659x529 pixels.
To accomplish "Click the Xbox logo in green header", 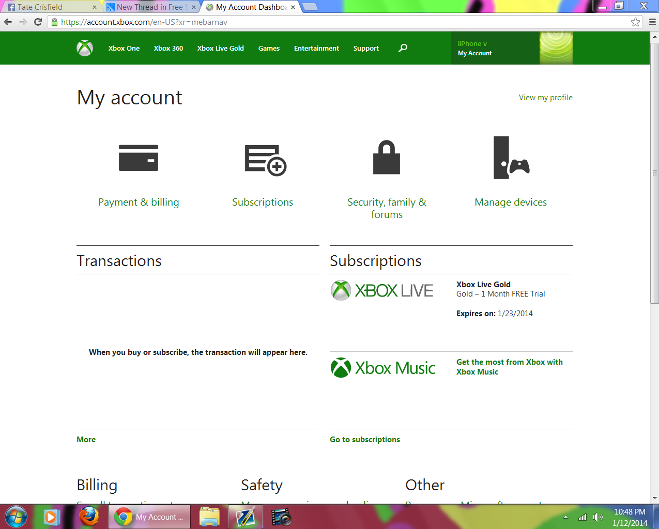I will click(x=85, y=48).
